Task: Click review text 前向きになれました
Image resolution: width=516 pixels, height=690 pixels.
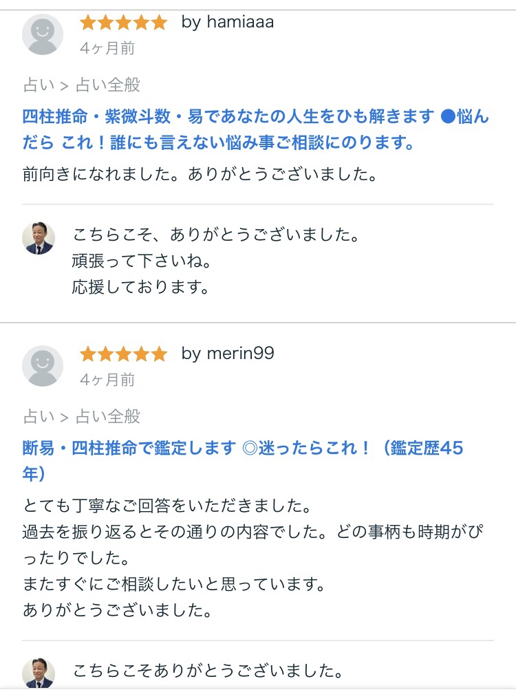Action: (200, 175)
